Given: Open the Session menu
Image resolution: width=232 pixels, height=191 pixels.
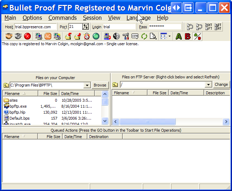Looking at the screenshot, I should pyautogui.click(x=92, y=18).
